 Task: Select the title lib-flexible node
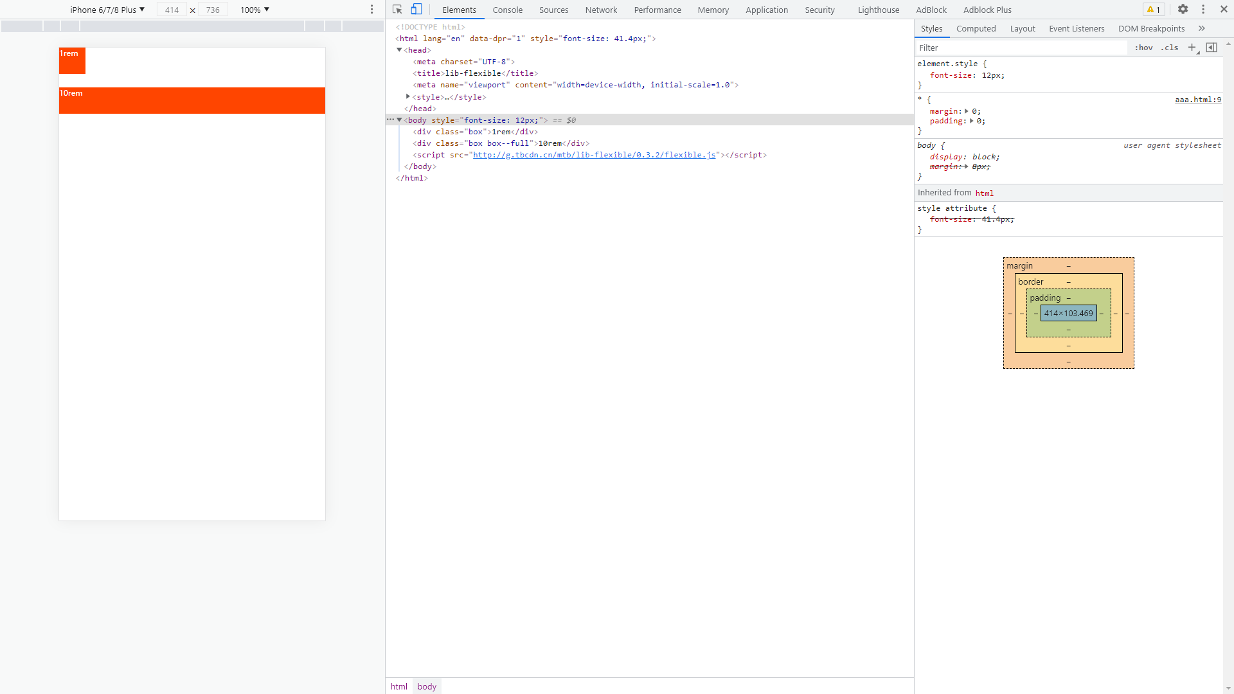click(475, 73)
